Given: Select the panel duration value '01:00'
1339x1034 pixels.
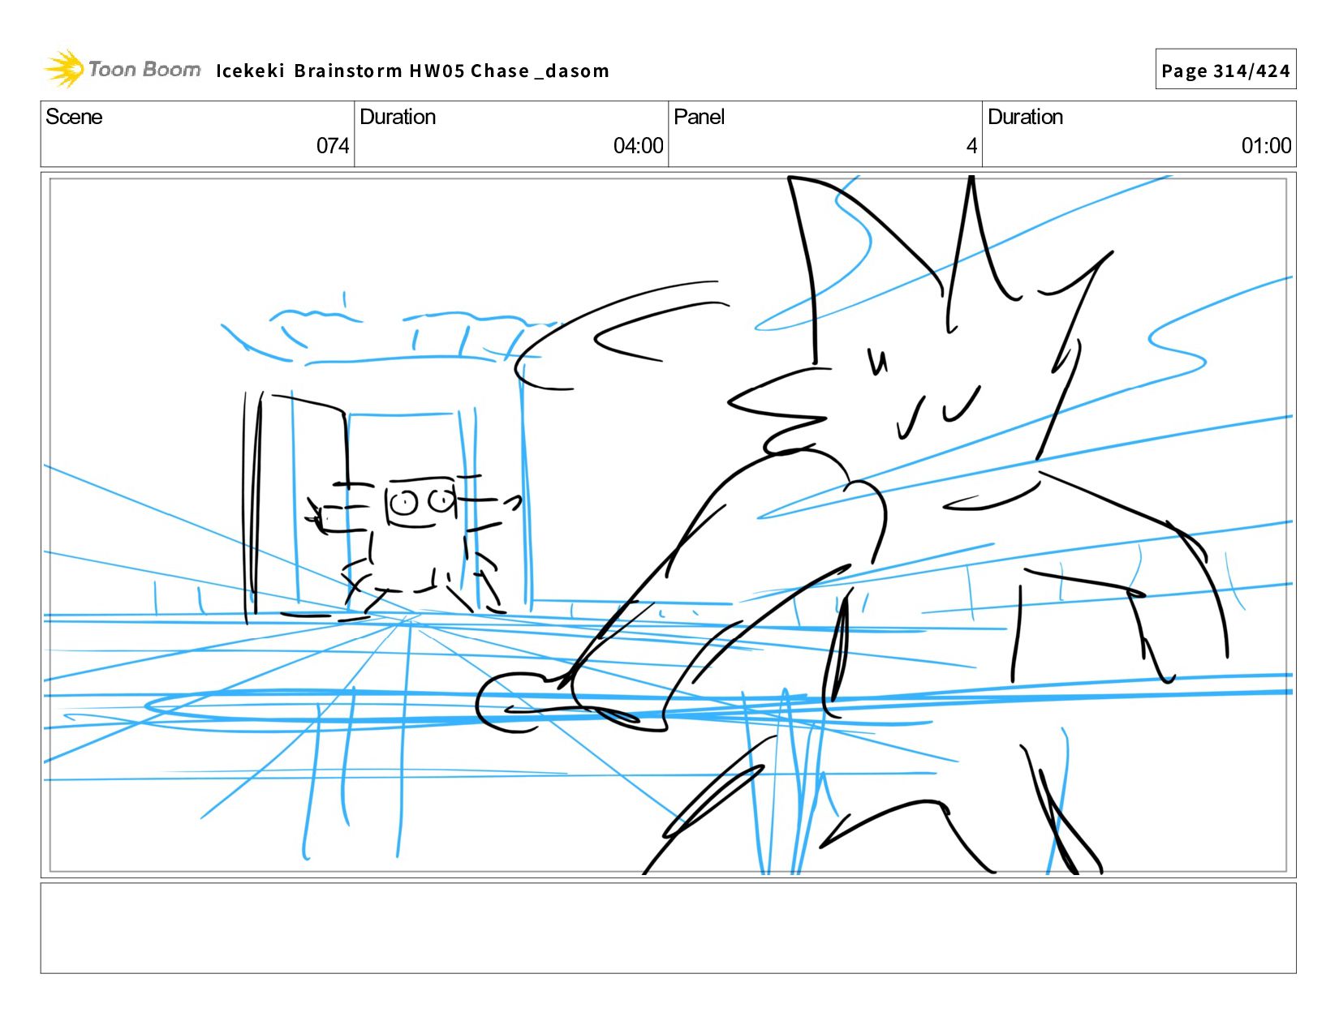Looking at the screenshot, I should click(1266, 146).
